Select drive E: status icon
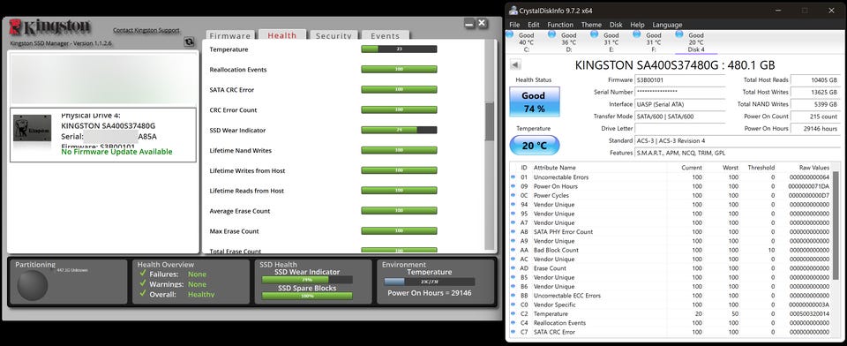847x346 pixels. pos(594,35)
